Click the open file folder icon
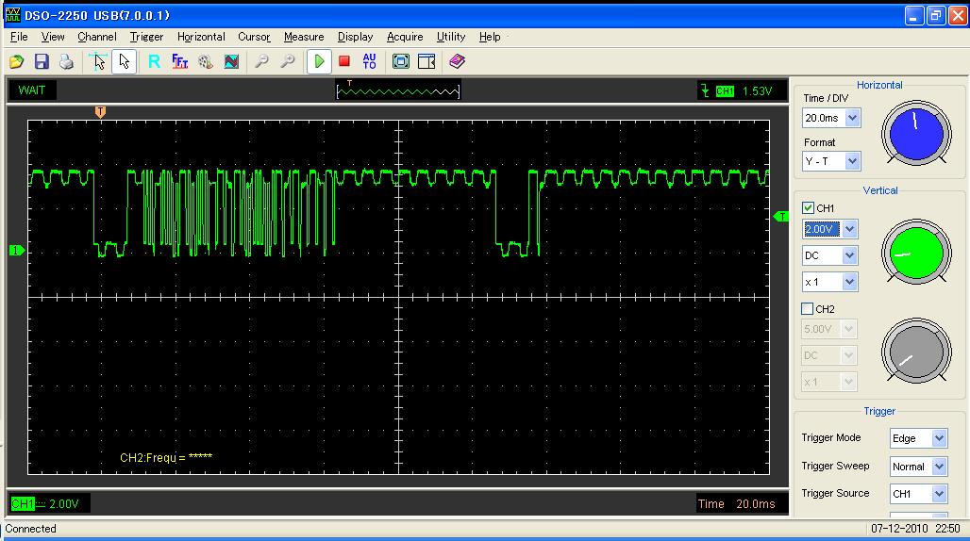Image resolution: width=970 pixels, height=541 pixels. click(x=17, y=61)
